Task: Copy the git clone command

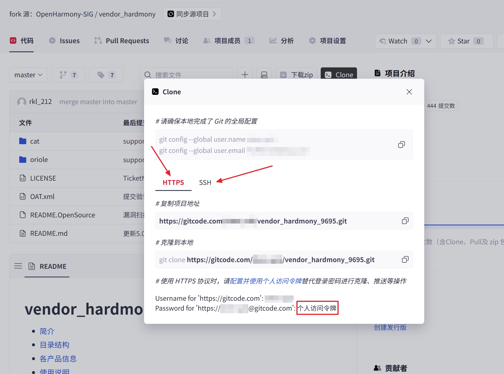Action: 405,259
